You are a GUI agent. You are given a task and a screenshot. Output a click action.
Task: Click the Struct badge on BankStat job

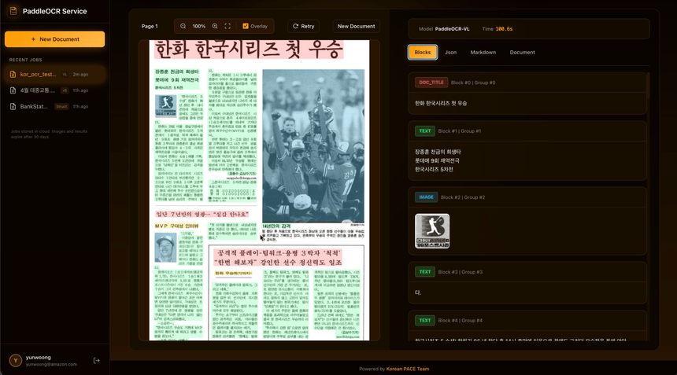(x=61, y=106)
